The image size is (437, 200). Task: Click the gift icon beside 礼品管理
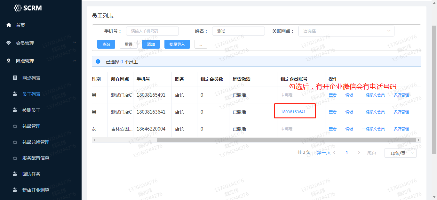[15, 126]
